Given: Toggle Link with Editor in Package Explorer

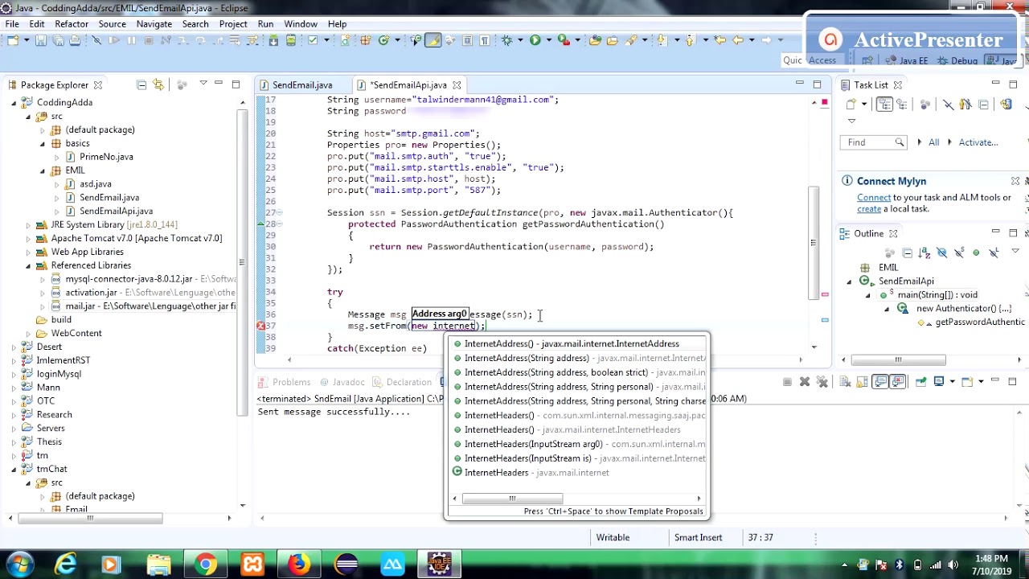Looking at the screenshot, I should (x=158, y=84).
